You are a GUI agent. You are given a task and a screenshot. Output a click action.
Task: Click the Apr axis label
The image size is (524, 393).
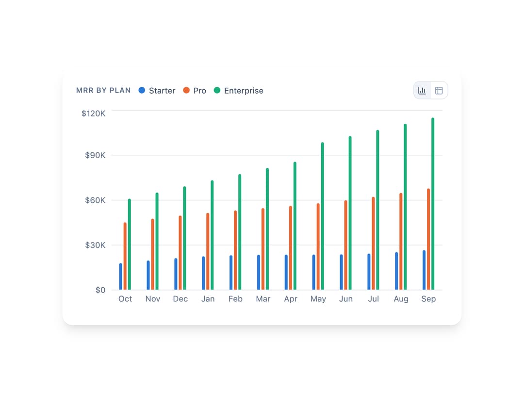pyautogui.click(x=291, y=299)
